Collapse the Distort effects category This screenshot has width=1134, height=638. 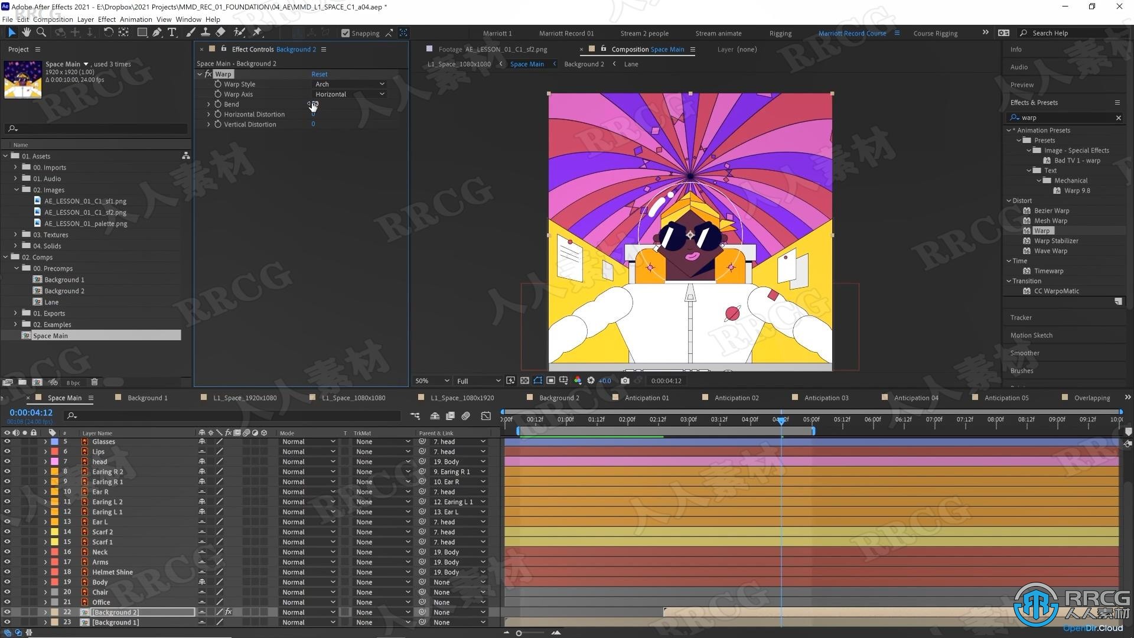pos(1009,200)
